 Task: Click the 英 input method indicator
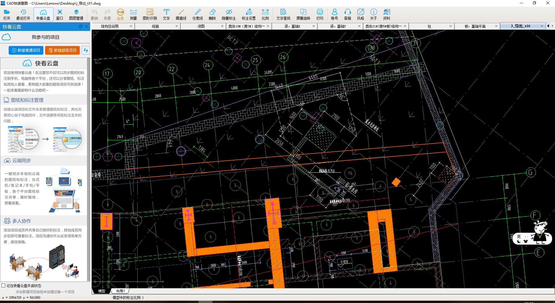[x=519, y=237]
